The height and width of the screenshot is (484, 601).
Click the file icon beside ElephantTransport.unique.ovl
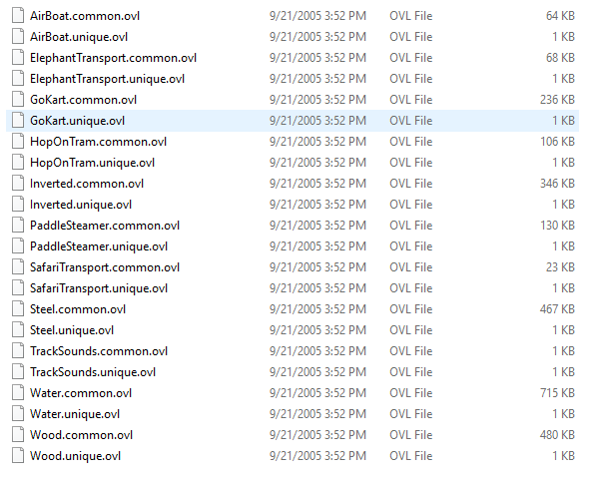pyautogui.click(x=18, y=79)
